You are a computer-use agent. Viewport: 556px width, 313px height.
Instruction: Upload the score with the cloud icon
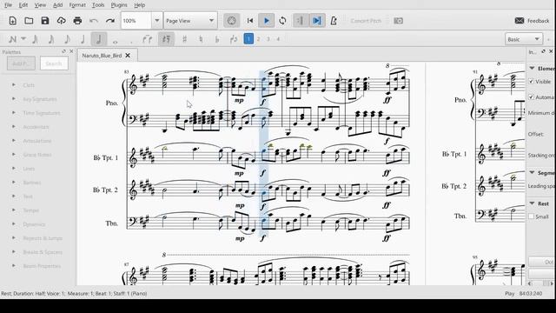[x=62, y=21]
